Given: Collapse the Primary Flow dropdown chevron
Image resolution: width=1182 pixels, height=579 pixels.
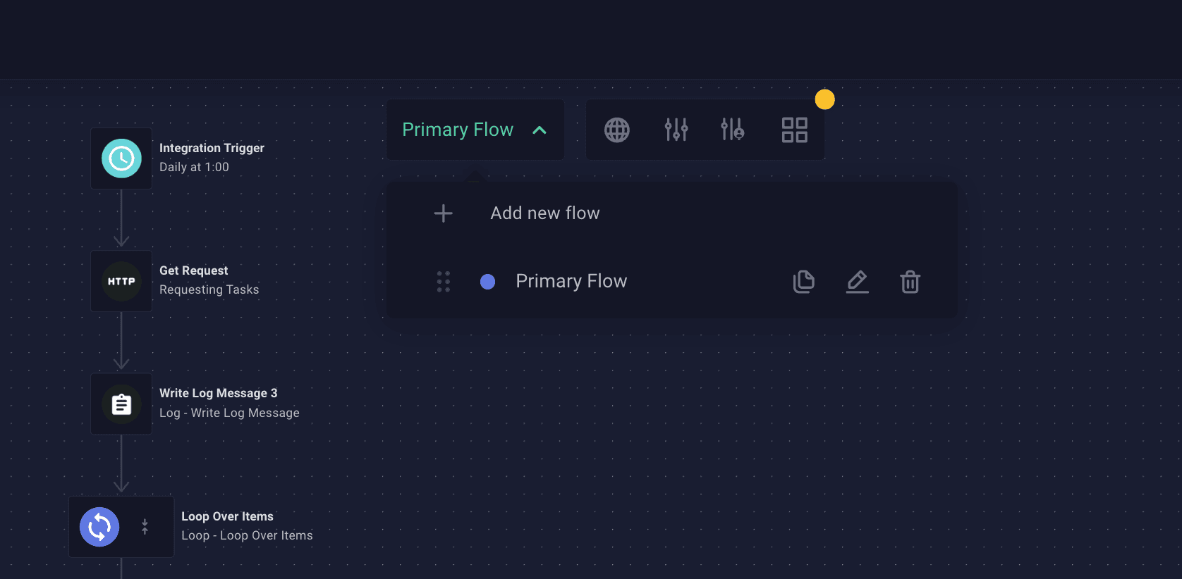Looking at the screenshot, I should (x=540, y=130).
